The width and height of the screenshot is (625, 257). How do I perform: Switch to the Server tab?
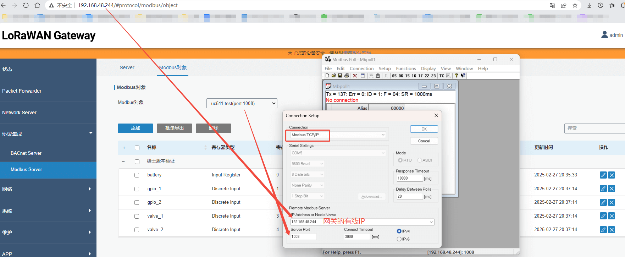[x=127, y=67]
